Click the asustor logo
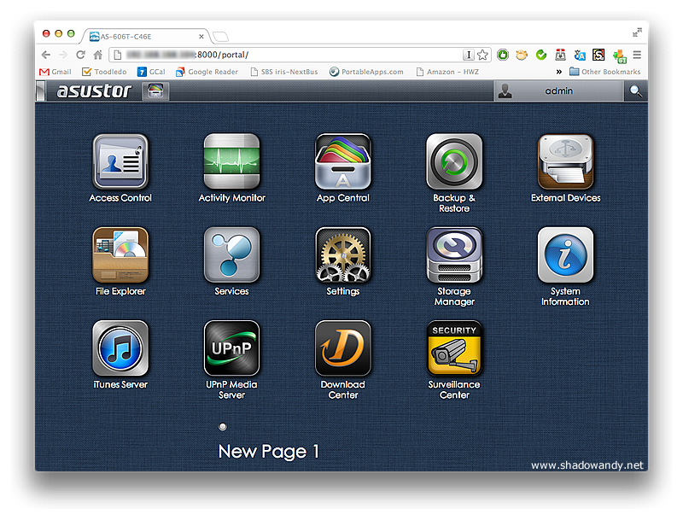The image size is (683, 520). pyautogui.click(x=94, y=91)
